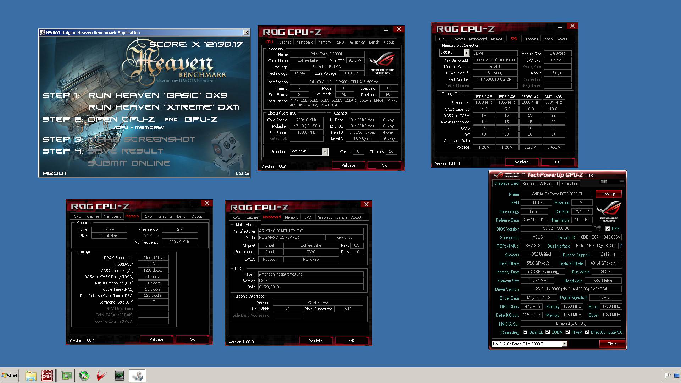Click ABOUT in the Heaven benchmark window

point(55,173)
